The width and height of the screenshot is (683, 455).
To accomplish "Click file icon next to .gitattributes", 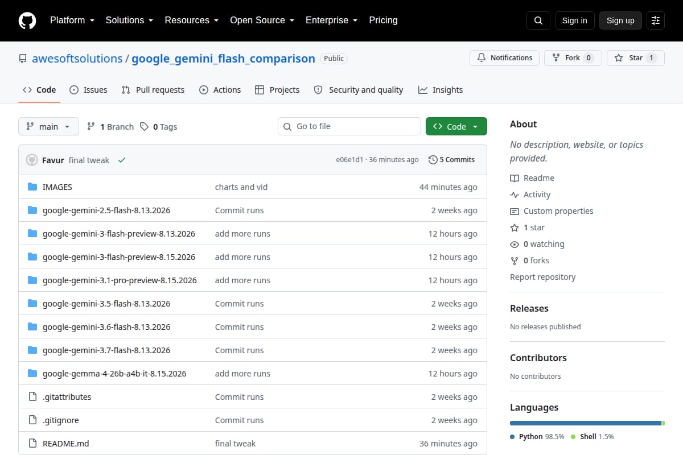I will click(32, 397).
